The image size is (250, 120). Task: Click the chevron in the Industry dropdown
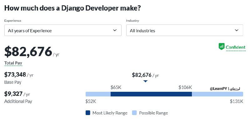(237, 30)
